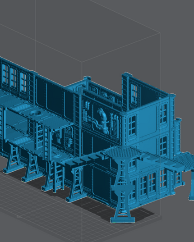The image size is (194, 242).
Task: Select the grated platform atop the central tower
Action: pos(122,153)
